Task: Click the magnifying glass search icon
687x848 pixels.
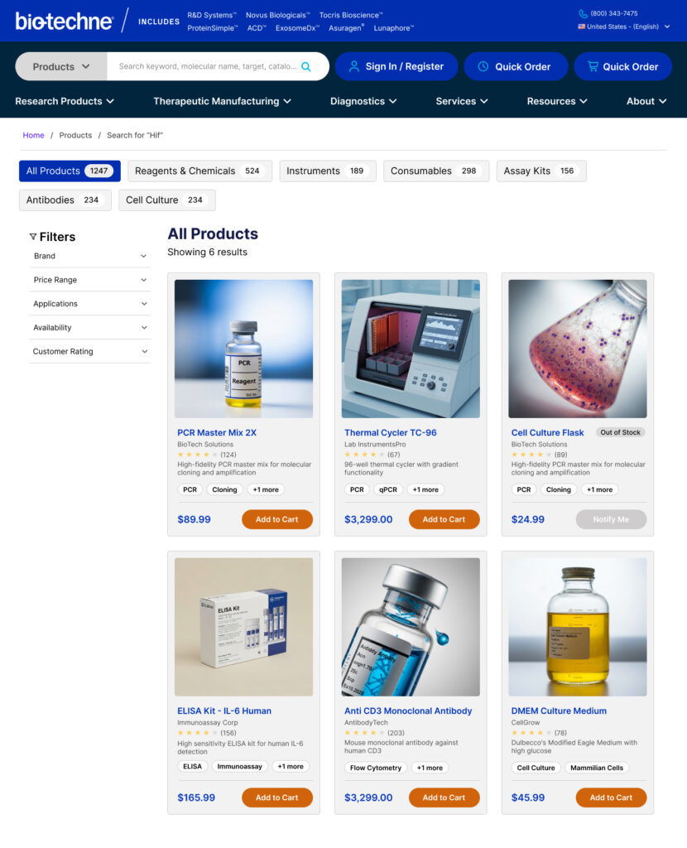Action: (x=306, y=66)
